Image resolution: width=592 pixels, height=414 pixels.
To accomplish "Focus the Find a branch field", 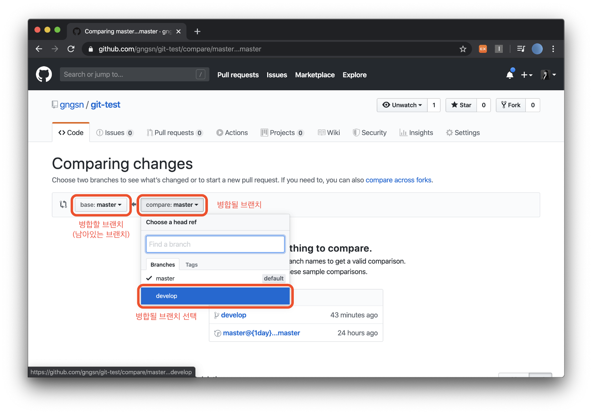I will (215, 244).
